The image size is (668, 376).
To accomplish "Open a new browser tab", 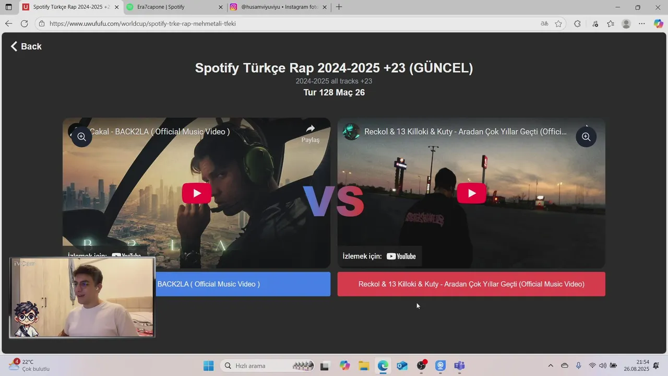I will [339, 7].
